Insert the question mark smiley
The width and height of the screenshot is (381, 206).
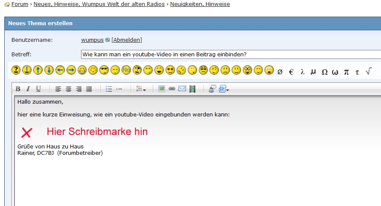16,70
